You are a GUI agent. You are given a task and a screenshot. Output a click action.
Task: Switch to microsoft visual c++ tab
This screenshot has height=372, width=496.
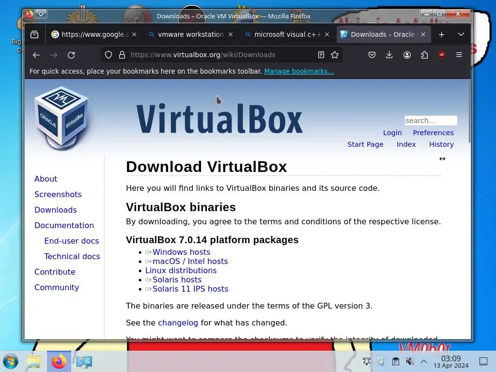287,34
